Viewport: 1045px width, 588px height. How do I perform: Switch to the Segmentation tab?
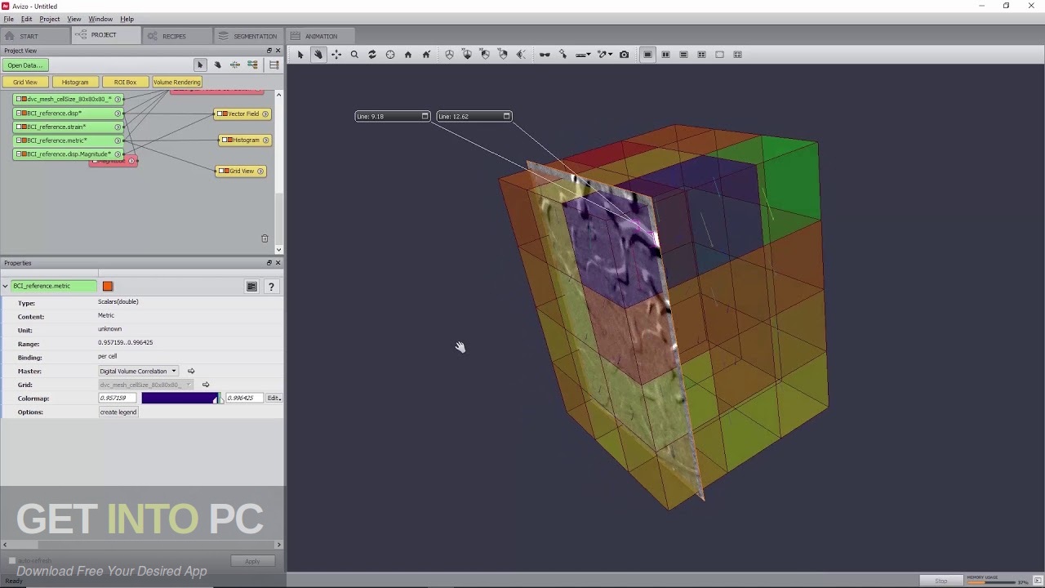pos(248,36)
